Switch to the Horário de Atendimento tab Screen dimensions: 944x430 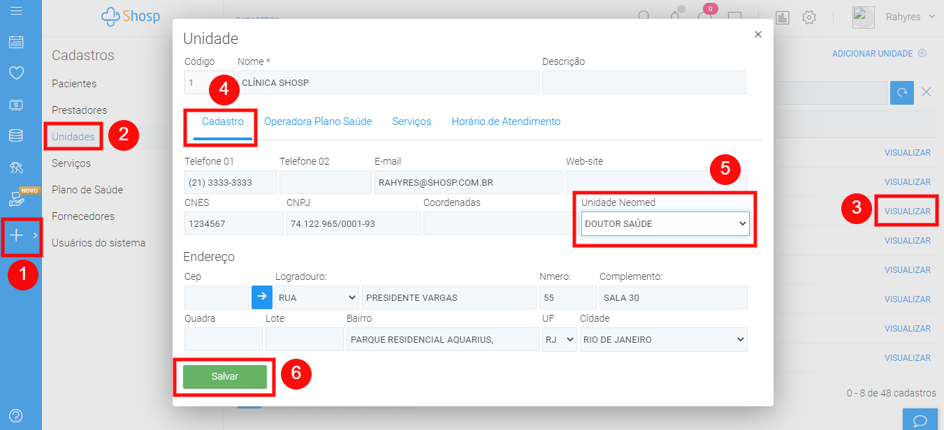pyautogui.click(x=506, y=121)
